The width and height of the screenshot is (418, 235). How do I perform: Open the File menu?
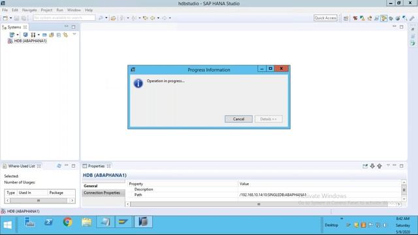[x=5, y=10]
